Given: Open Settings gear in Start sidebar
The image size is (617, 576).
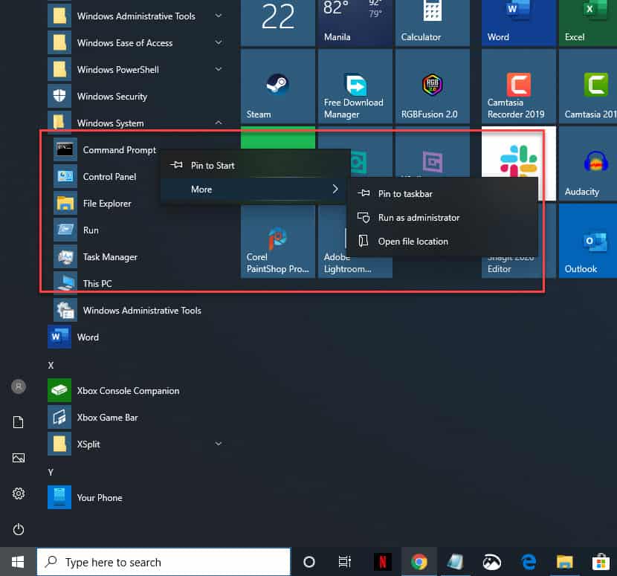Looking at the screenshot, I should 19,494.
